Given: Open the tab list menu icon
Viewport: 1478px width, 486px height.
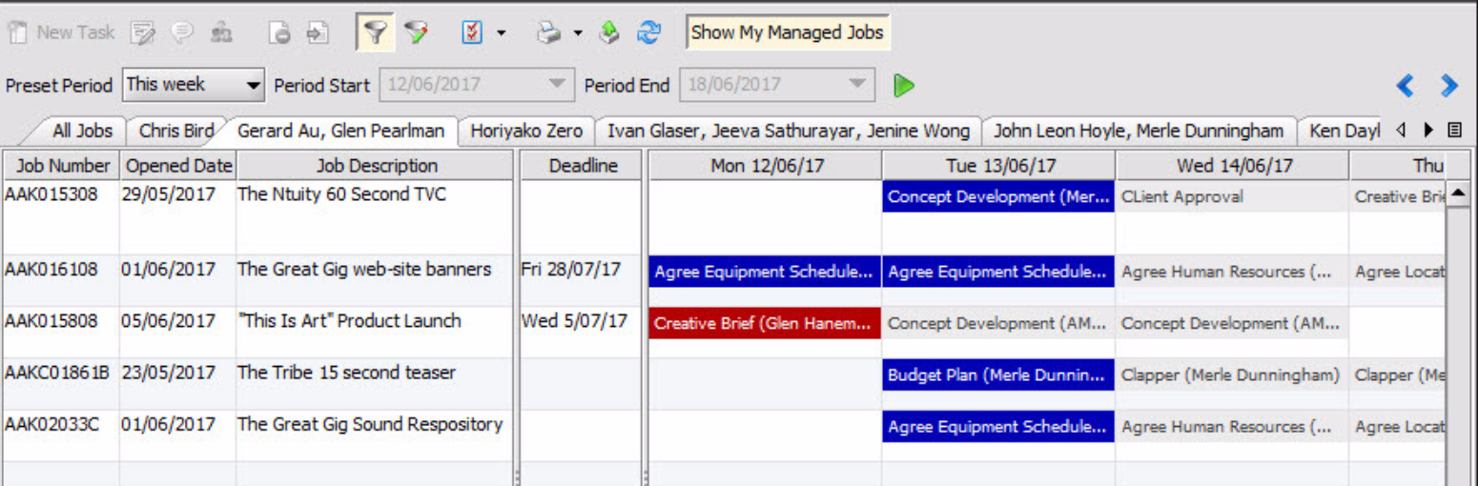Looking at the screenshot, I should tap(1454, 130).
